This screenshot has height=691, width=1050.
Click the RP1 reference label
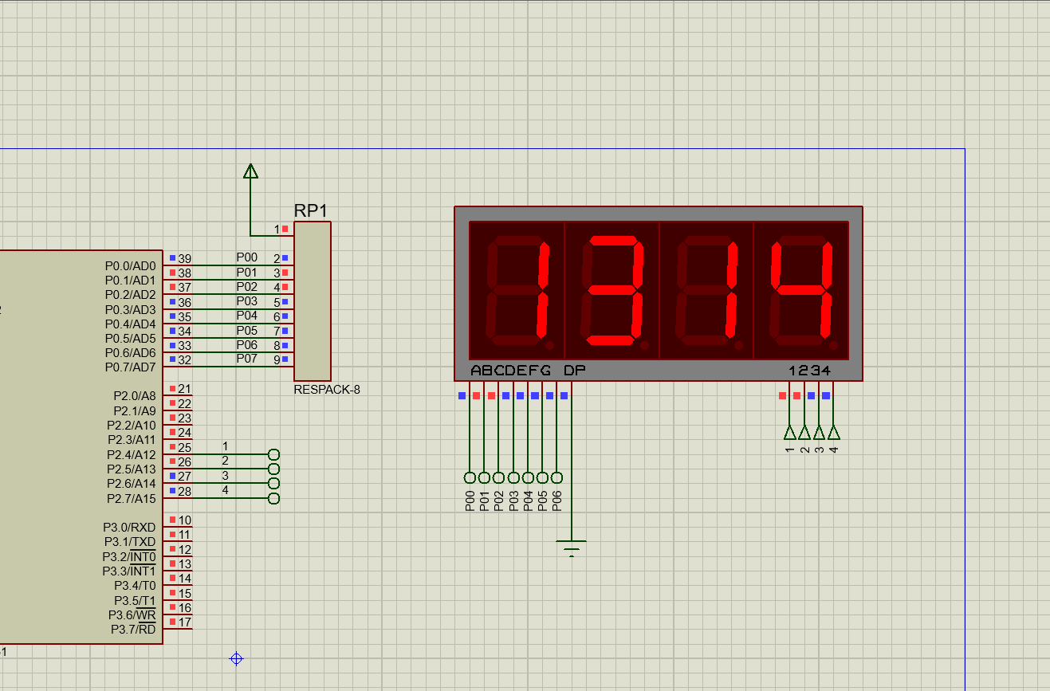tap(311, 210)
